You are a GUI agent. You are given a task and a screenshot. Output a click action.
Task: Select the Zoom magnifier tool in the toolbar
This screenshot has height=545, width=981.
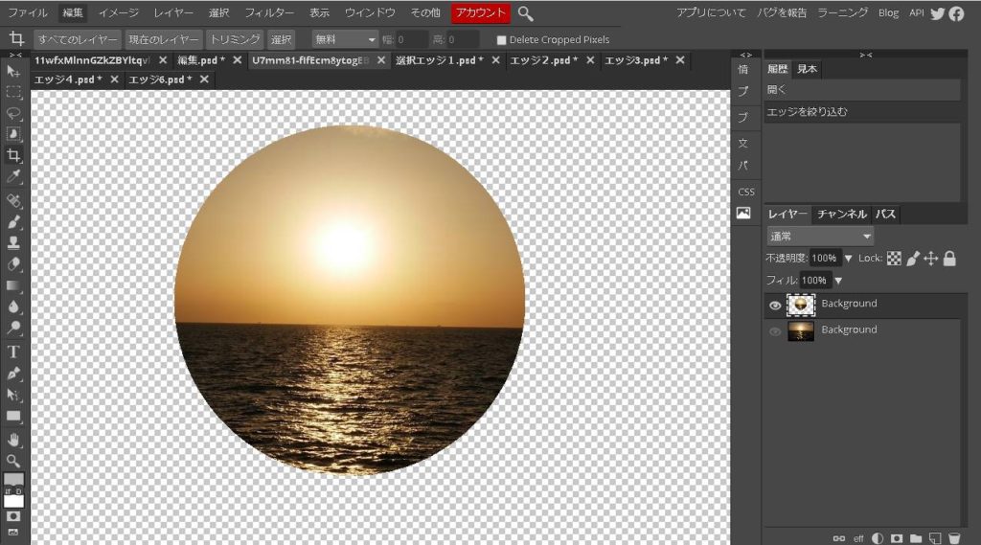pyautogui.click(x=13, y=461)
